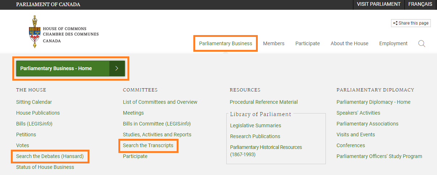Open Parliamentary Associations link
Image resolution: width=437 pixels, height=175 pixels.
[367, 124]
